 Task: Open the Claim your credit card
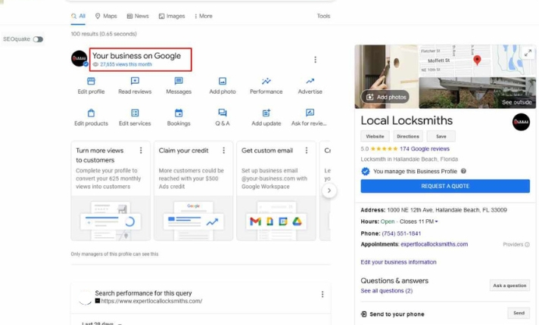(193, 190)
